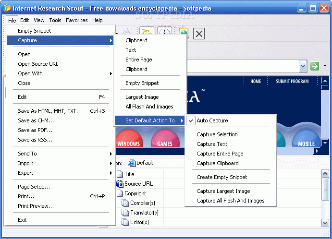Expand the Open With submenu

click(x=61, y=73)
